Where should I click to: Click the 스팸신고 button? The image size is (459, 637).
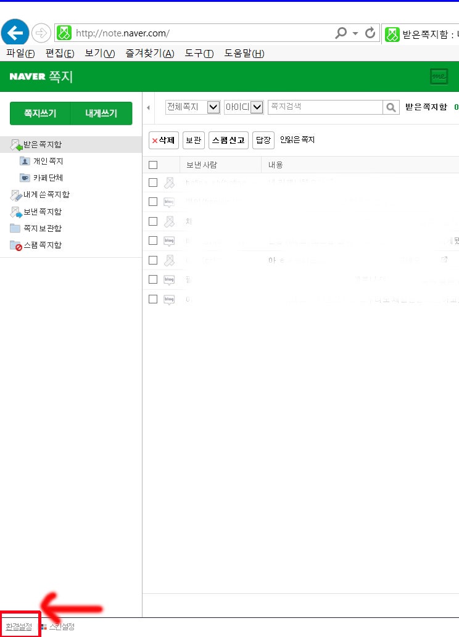click(228, 141)
